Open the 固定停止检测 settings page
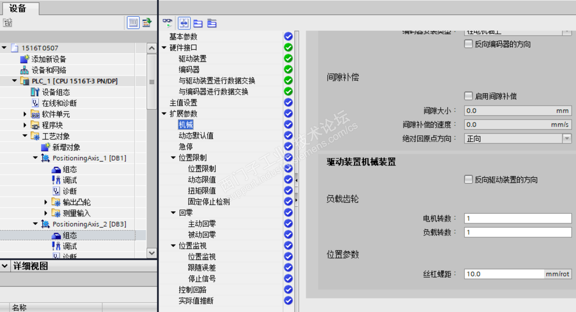The image size is (576, 312). (209, 202)
